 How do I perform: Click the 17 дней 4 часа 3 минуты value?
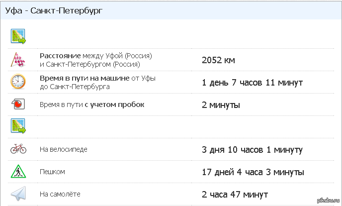click(x=253, y=172)
